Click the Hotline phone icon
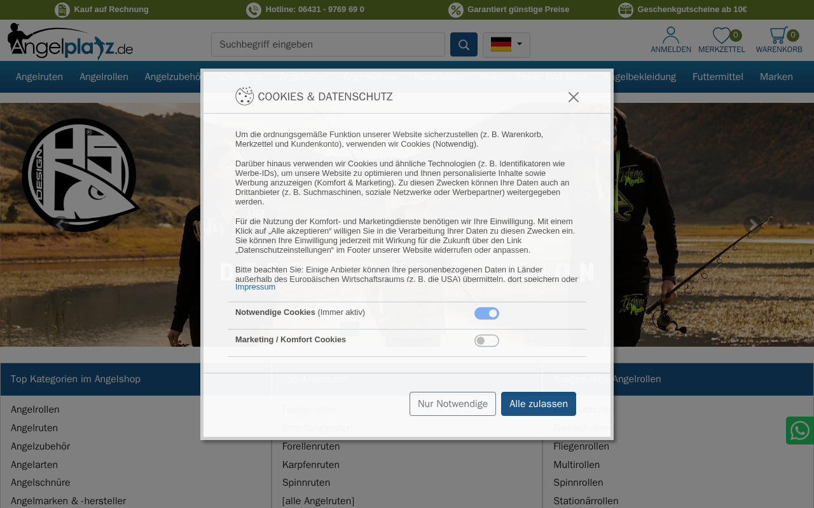The width and height of the screenshot is (814, 508). 254,10
